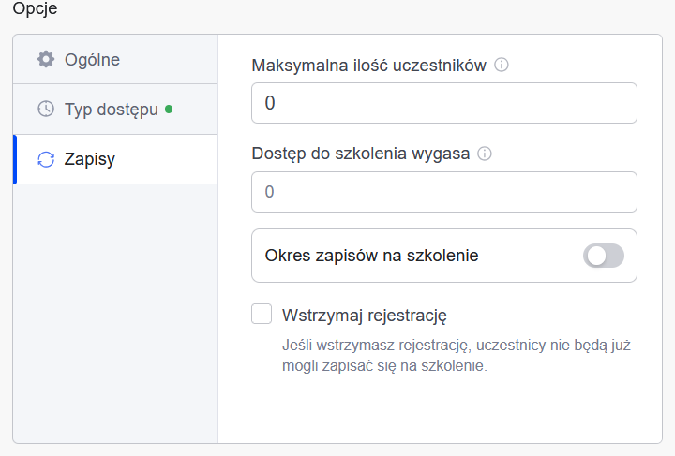The image size is (675, 456).
Task: Click the empty sidebar area below Zapisy
Action: [115, 309]
